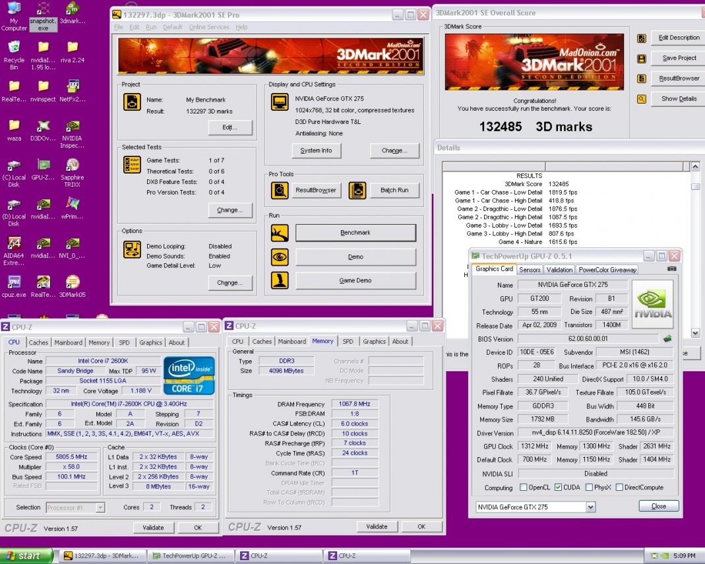This screenshot has height=564, width=705.
Task: Launch the 3DMark05 desktop shortcut
Action: (73, 282)
